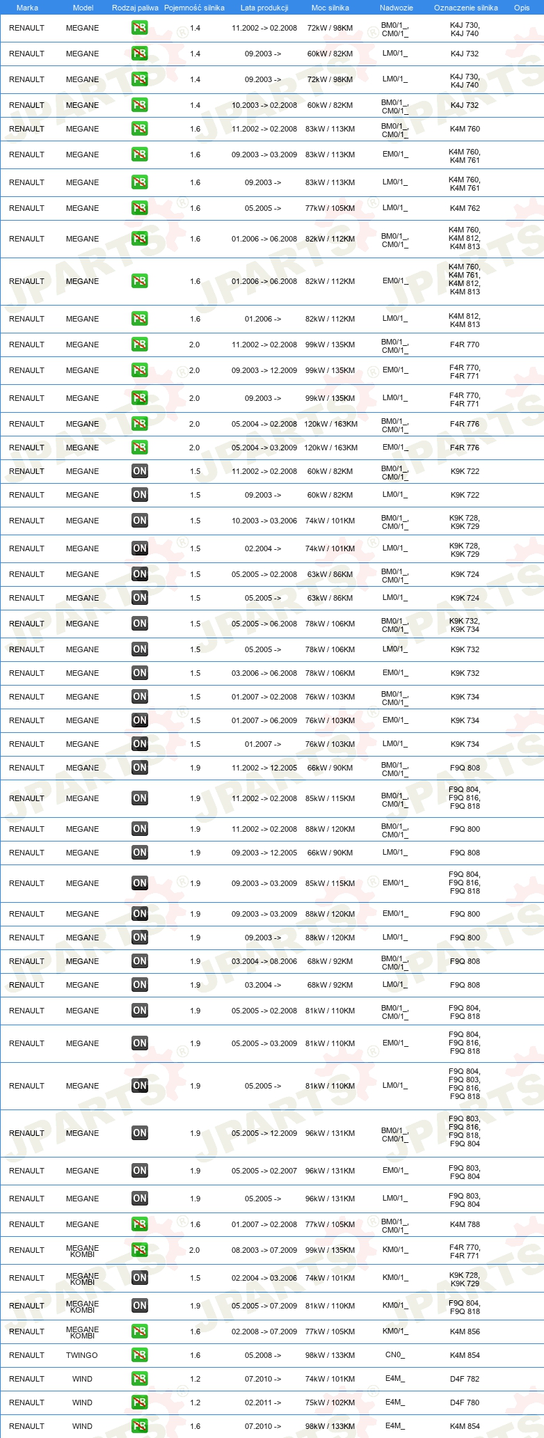The height and width of the screenshot is (1438, 544).
Task: Click diesel icon in 96kW LM0/1_ row
Action: [139, 1199]
